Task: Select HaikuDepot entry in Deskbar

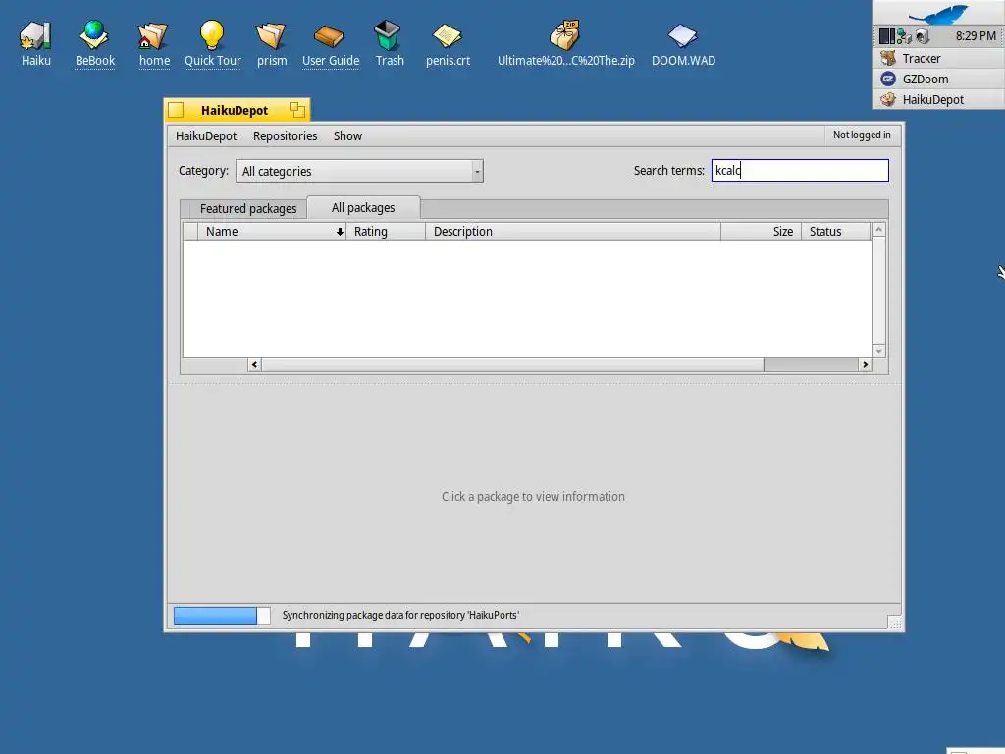Action: point(938,99)
